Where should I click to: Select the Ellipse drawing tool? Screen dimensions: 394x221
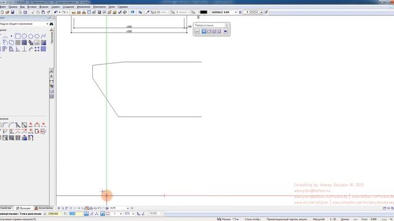click(x=37, y=36)
